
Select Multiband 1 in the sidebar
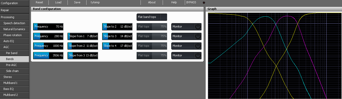pyautogui.click(x=15, y=83)
